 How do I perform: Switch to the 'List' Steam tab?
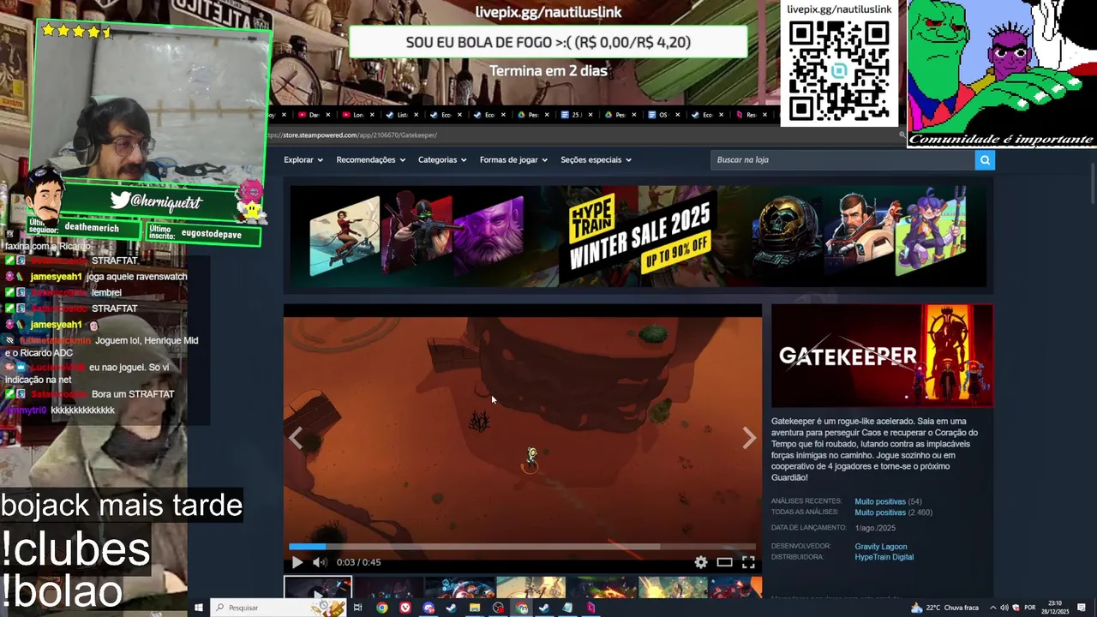coord(397,115)
